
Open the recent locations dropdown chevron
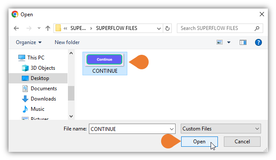click(x=39, y=28)
